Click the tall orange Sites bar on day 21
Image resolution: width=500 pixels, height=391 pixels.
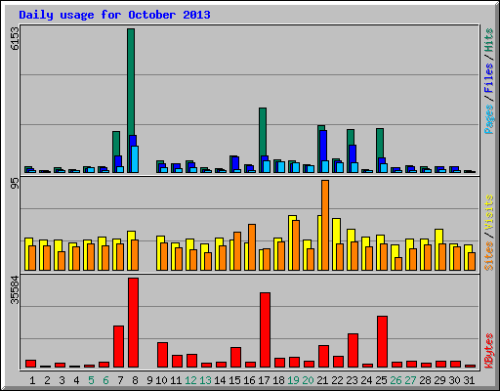click(x=325, y=225)
